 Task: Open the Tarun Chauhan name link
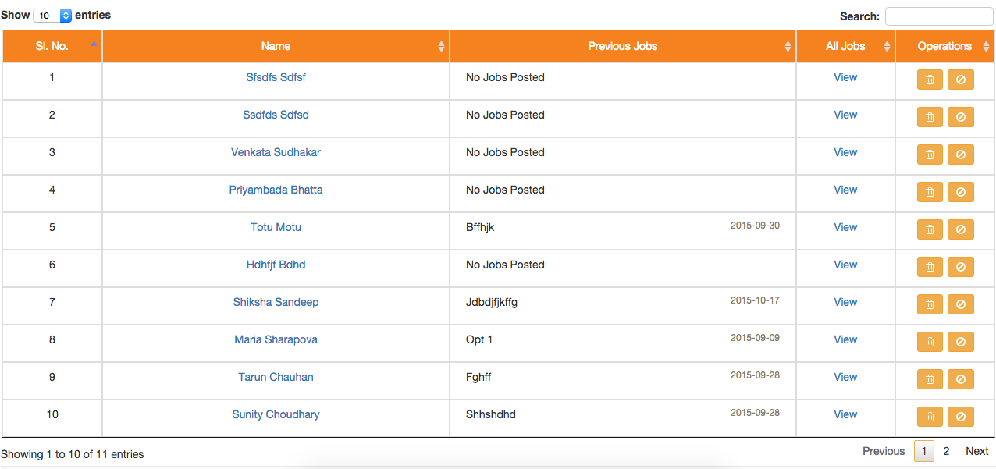[x=276, y=377]
